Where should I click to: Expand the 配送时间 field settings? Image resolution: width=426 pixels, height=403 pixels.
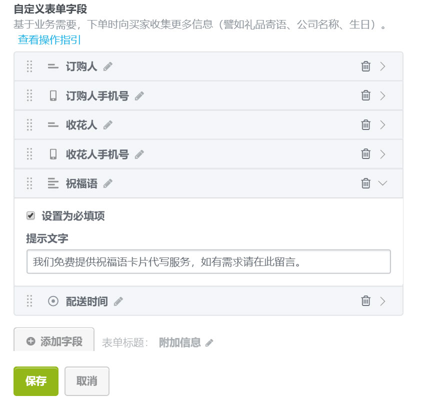[383, 301]
